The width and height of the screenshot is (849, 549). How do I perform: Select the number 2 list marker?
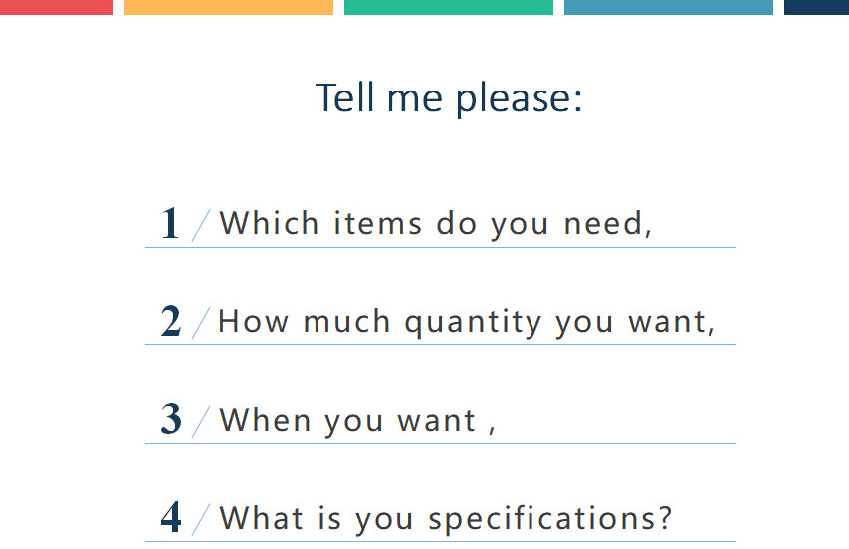coord(170,321)
